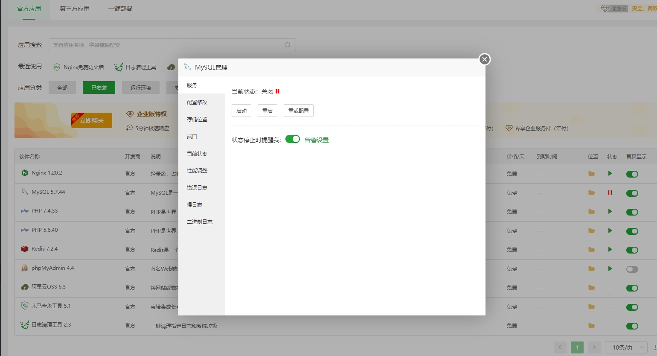Toggle 首页显示 for 阿里云OSS

[632, 288]
